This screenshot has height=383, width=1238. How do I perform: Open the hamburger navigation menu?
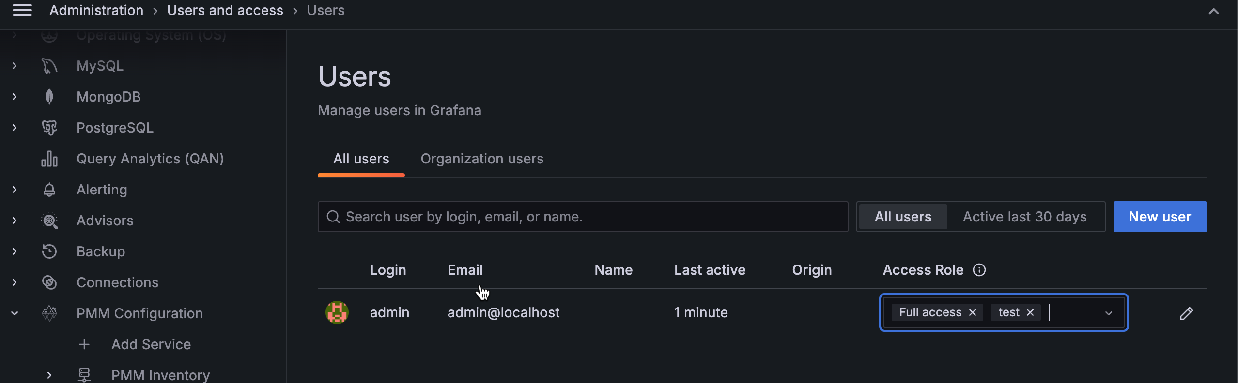tap(22, 10)
